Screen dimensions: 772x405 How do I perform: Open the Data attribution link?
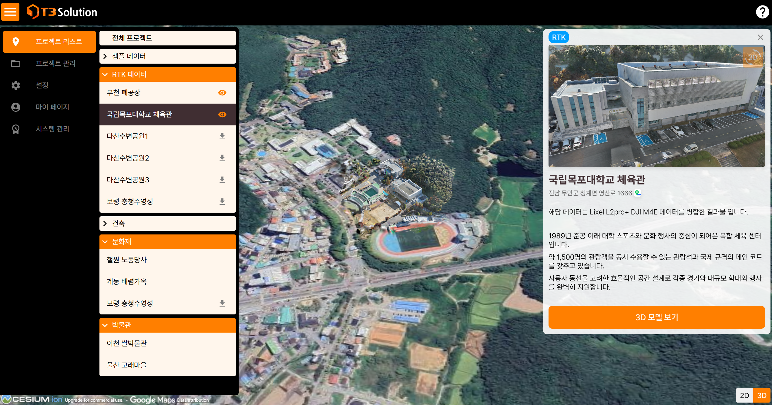(x=193, y=400)
